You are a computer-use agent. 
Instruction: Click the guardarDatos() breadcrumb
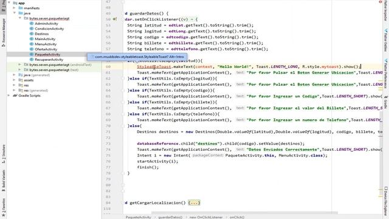170,217
